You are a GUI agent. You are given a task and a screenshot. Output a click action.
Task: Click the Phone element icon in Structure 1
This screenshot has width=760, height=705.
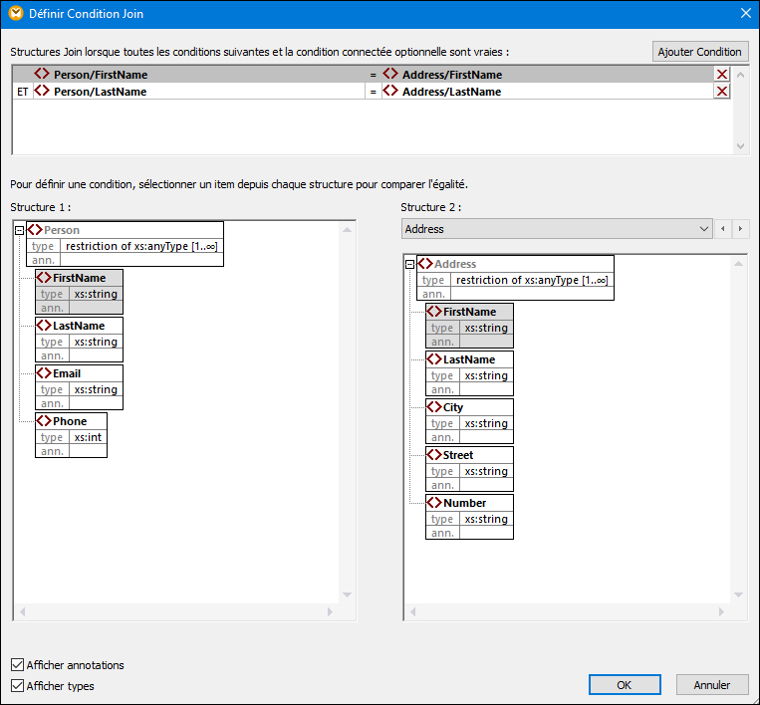coord(44,421)
